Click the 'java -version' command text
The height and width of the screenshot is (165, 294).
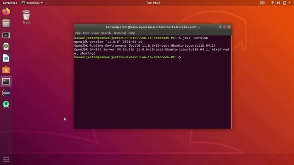click(x=195, y=38)
